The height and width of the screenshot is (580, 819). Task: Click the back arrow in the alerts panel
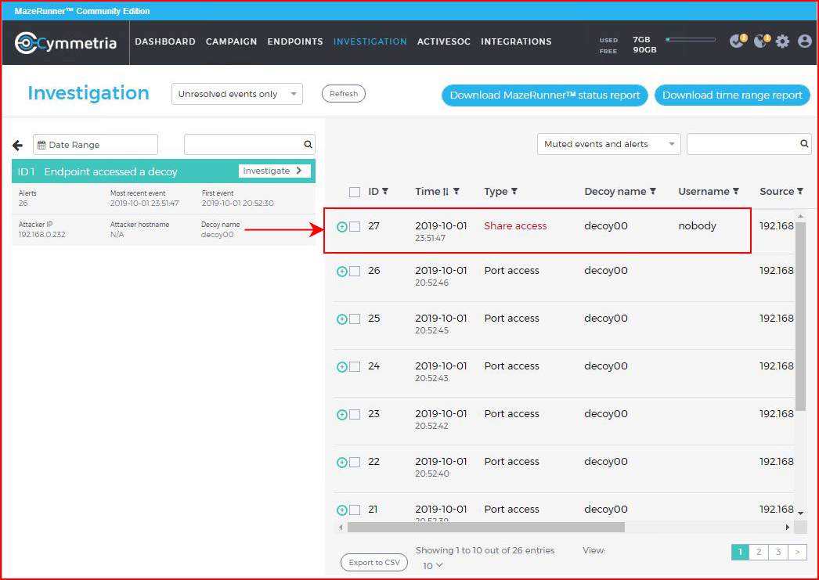pyautogui.click(x=18, y=145)
